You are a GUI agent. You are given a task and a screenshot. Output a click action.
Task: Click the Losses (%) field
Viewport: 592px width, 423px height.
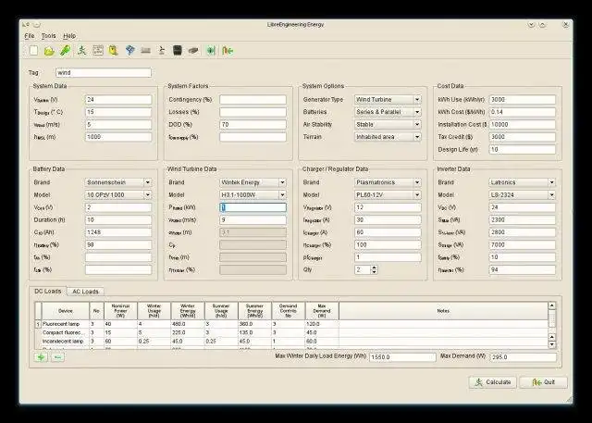(x=253, y=112)
